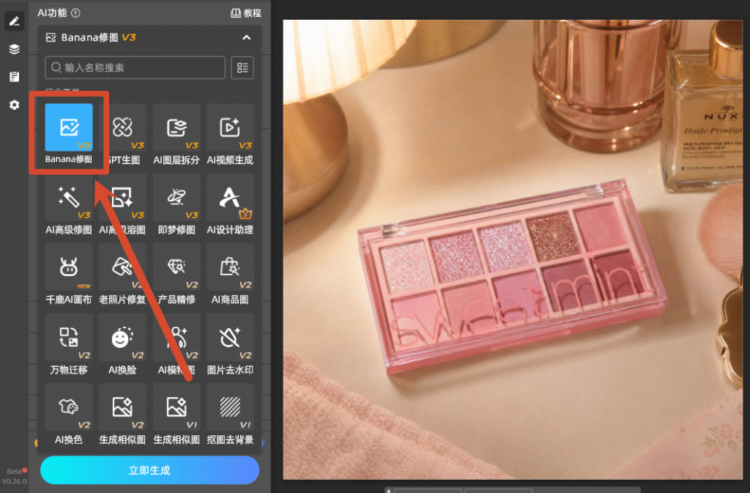Collapse the Banana修图 V3 tool dropdown
The width and height of the screenshot is (750, 493).
click(x=246, y=37)
